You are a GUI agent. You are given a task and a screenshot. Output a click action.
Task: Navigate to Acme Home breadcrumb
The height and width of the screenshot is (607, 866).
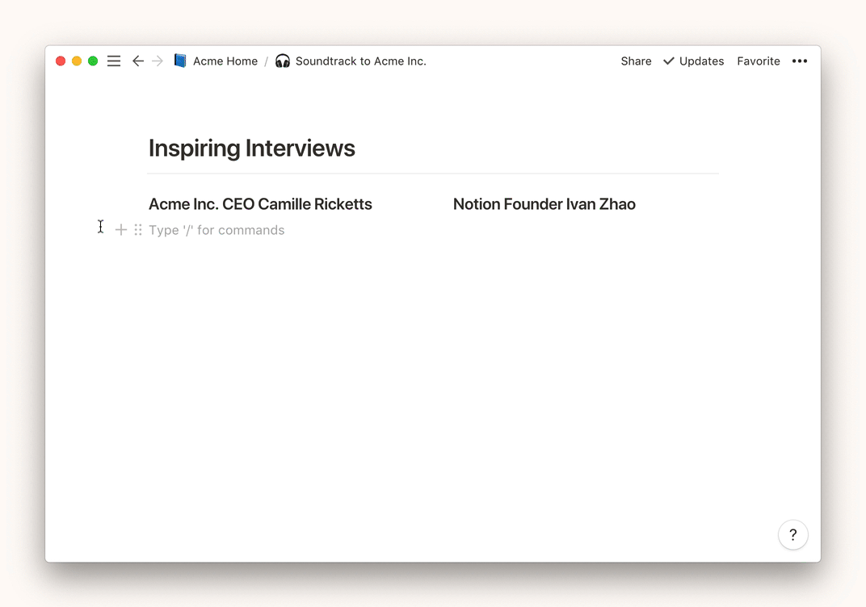click(x=225, y=61)
